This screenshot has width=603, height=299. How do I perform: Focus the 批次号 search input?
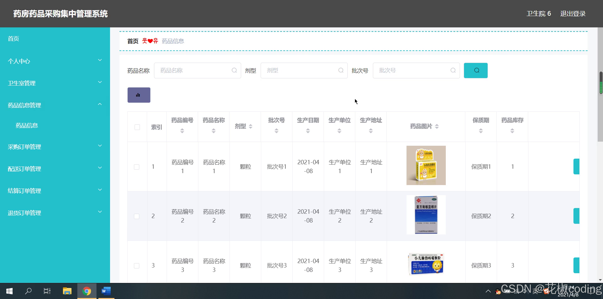click(x=416, y=71)
